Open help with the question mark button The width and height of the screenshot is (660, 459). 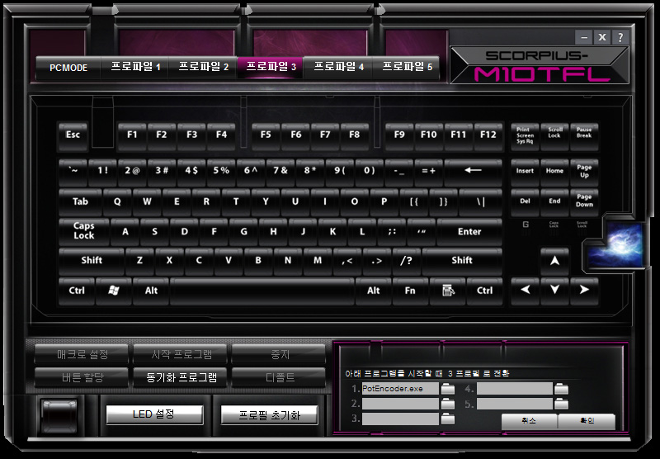click(620, 37)
